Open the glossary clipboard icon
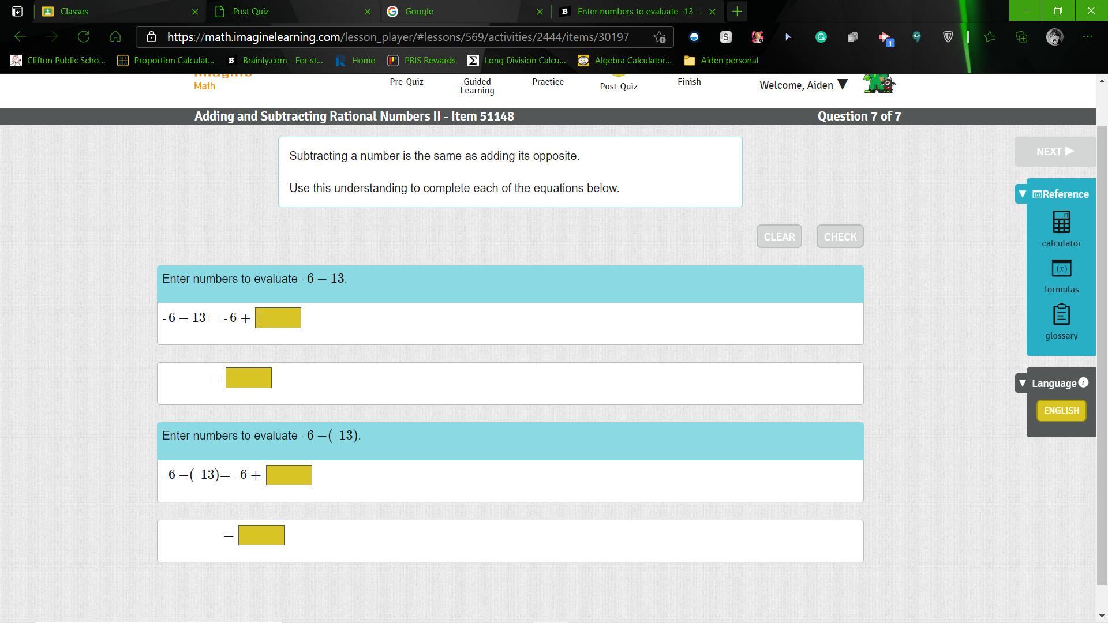This screenshot has height=623, width=1108. [1061, 315]
